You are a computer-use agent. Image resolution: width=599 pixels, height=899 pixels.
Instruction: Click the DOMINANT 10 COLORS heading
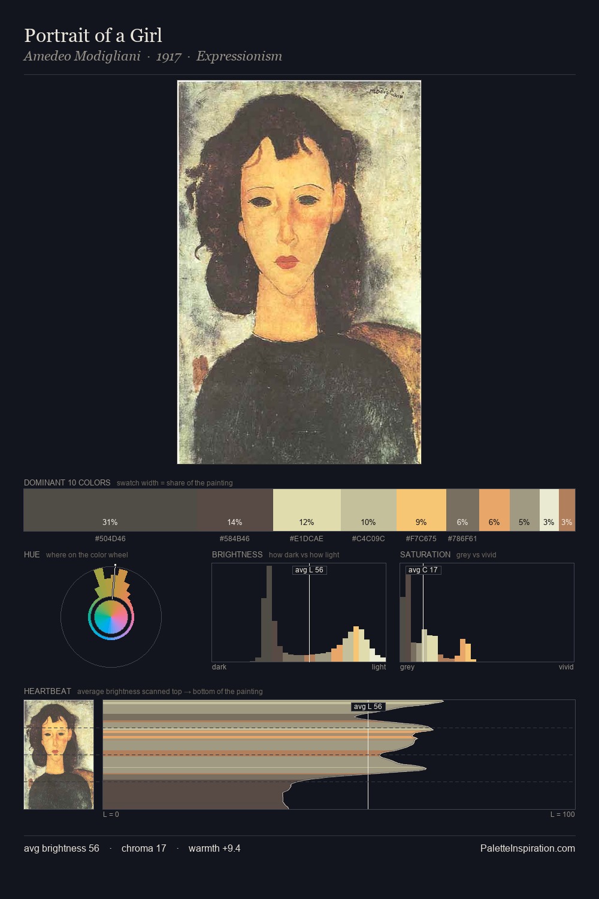[67, 482]
